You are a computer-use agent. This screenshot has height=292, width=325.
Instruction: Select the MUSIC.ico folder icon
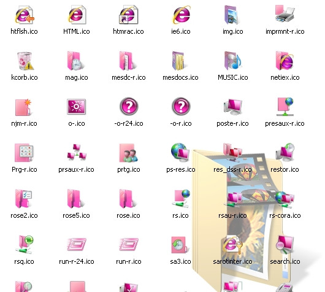[233, 61]
